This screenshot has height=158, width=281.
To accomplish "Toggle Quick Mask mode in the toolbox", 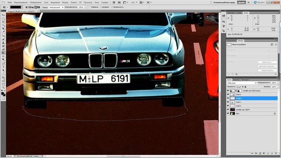I will tap(3, 98).
